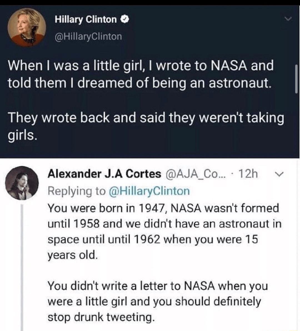Expand the options chevron on Hillary's tweet
Image resolution: width=300 pixels, height=331 pixels.
coord(289,18)
